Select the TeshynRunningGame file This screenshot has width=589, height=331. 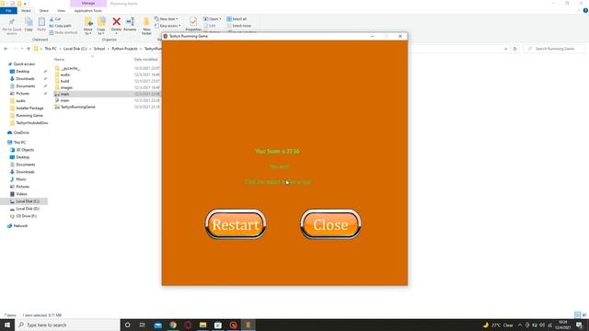click(x=77, y=107)
